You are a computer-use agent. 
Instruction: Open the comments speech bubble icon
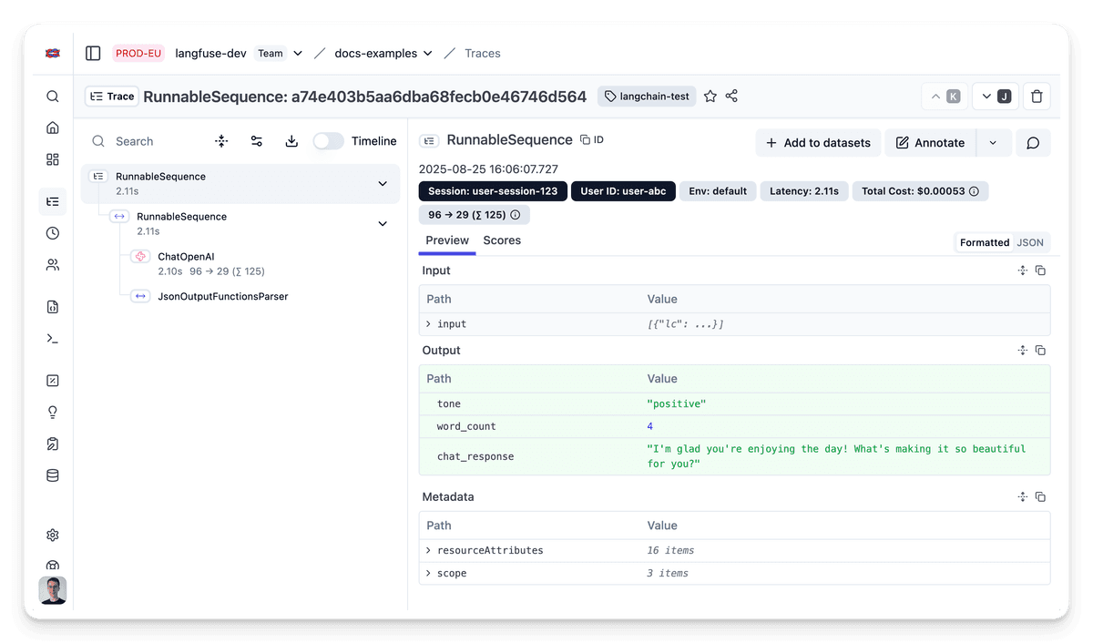tap(1033, 143)
